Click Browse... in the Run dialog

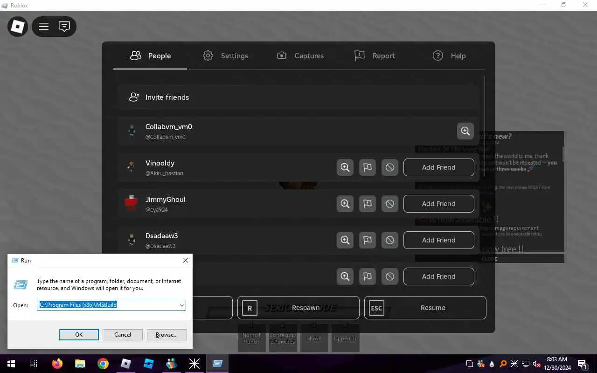coord(167,335)
